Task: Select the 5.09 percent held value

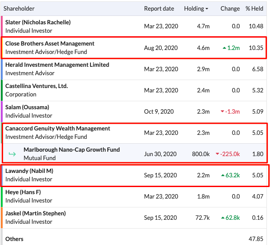Action: pos(258,111)
